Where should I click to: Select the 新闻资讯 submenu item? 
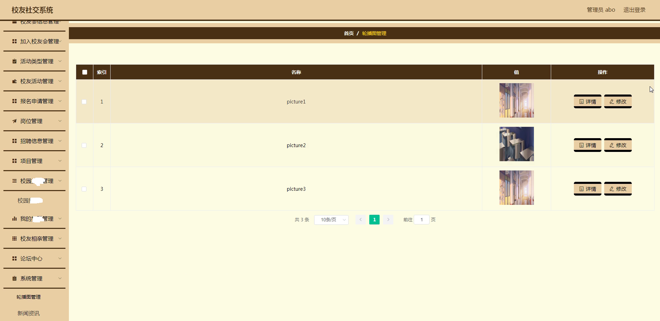pos(29,313)
